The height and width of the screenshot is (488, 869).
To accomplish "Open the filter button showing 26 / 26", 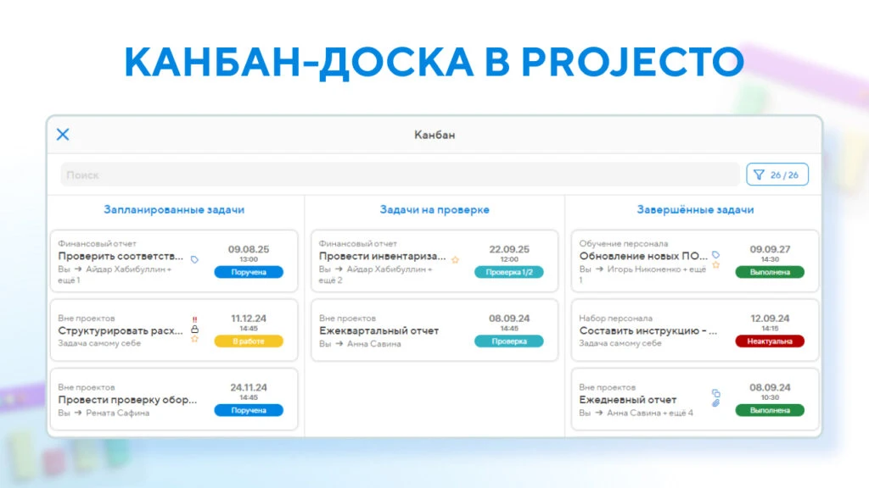I will pyautogui.click(x=777, y=175).
